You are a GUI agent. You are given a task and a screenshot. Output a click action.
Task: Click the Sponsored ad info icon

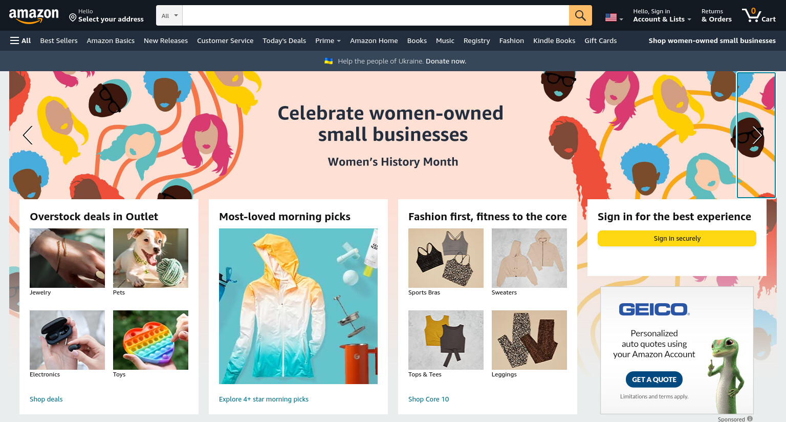click(x=750, y=418)
